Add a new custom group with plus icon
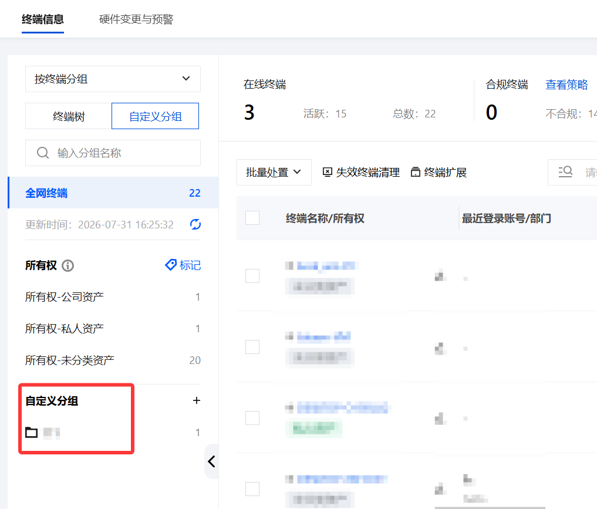 pos(197,400)
